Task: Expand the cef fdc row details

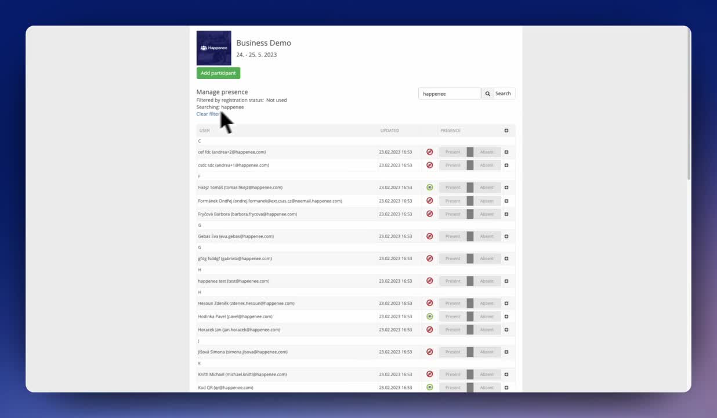Action: click(x=506, y=152)
